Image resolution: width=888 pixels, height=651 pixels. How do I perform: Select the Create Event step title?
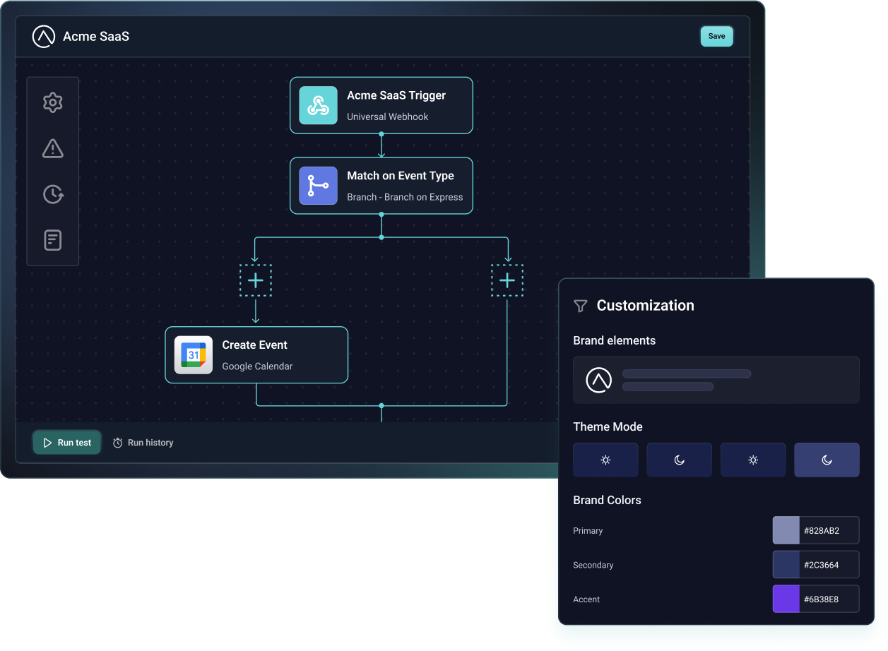coord(254,345)
